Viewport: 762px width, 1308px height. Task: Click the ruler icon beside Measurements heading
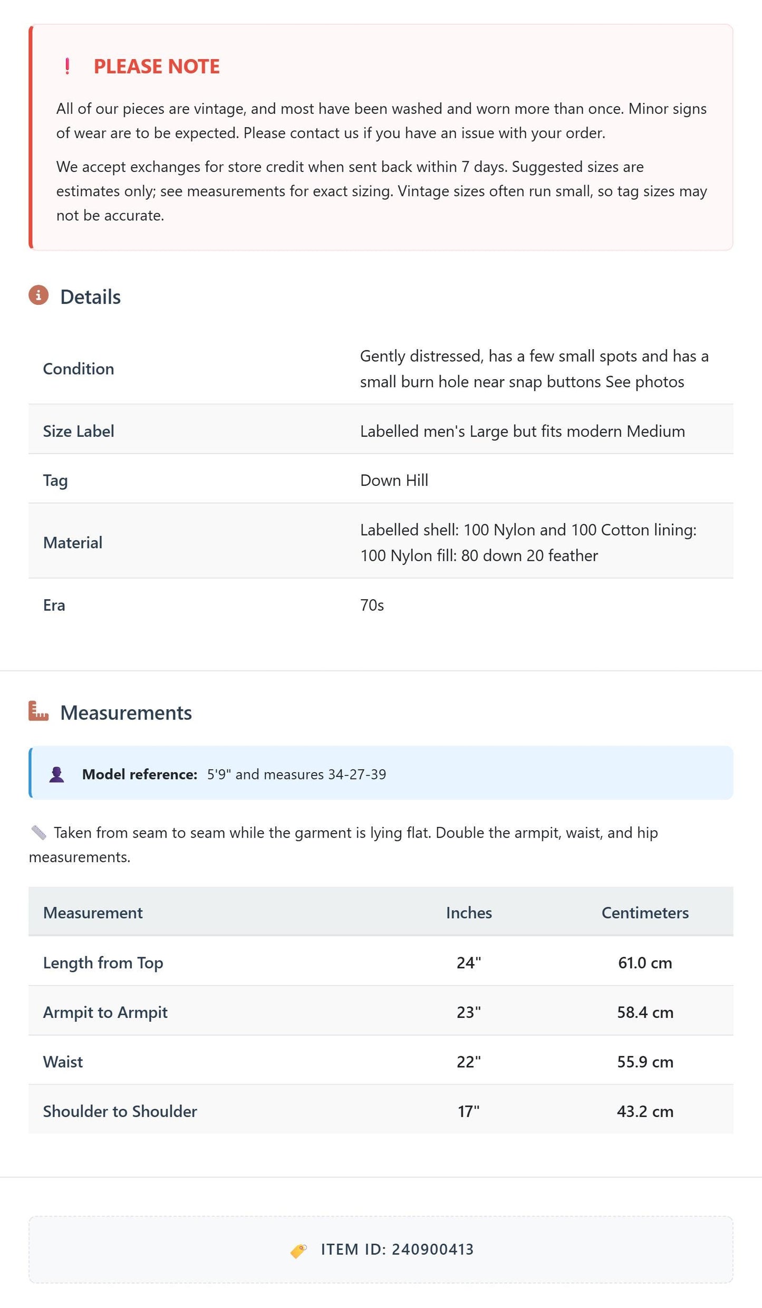[x=38, y=711]
